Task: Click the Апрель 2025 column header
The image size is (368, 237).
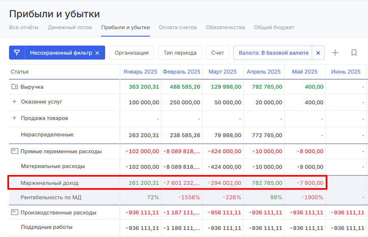Action: [264, 71]
